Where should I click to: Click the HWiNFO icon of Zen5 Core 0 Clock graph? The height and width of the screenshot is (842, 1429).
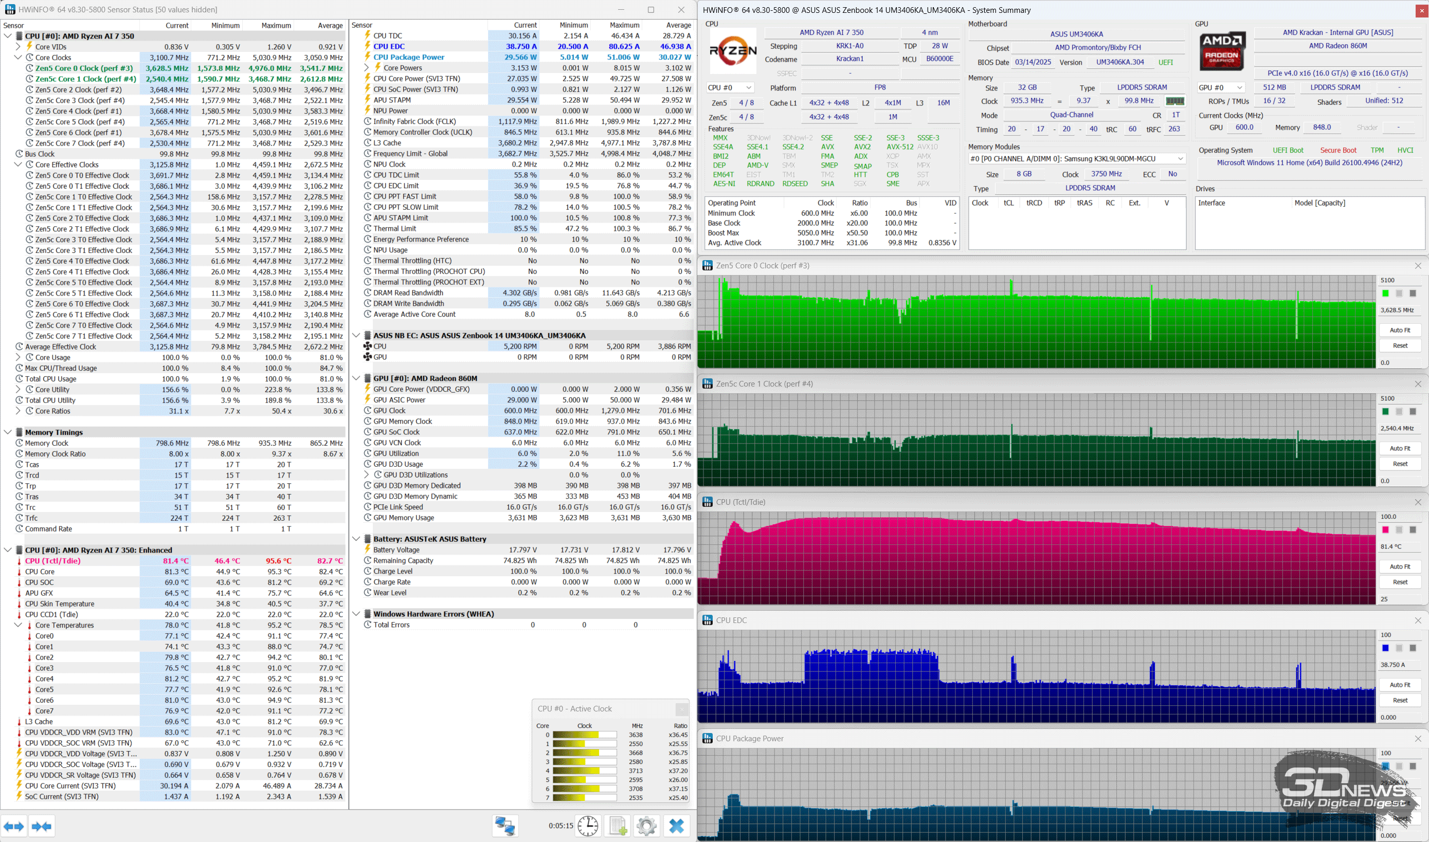pyautogui.click(x=707, y=266)
